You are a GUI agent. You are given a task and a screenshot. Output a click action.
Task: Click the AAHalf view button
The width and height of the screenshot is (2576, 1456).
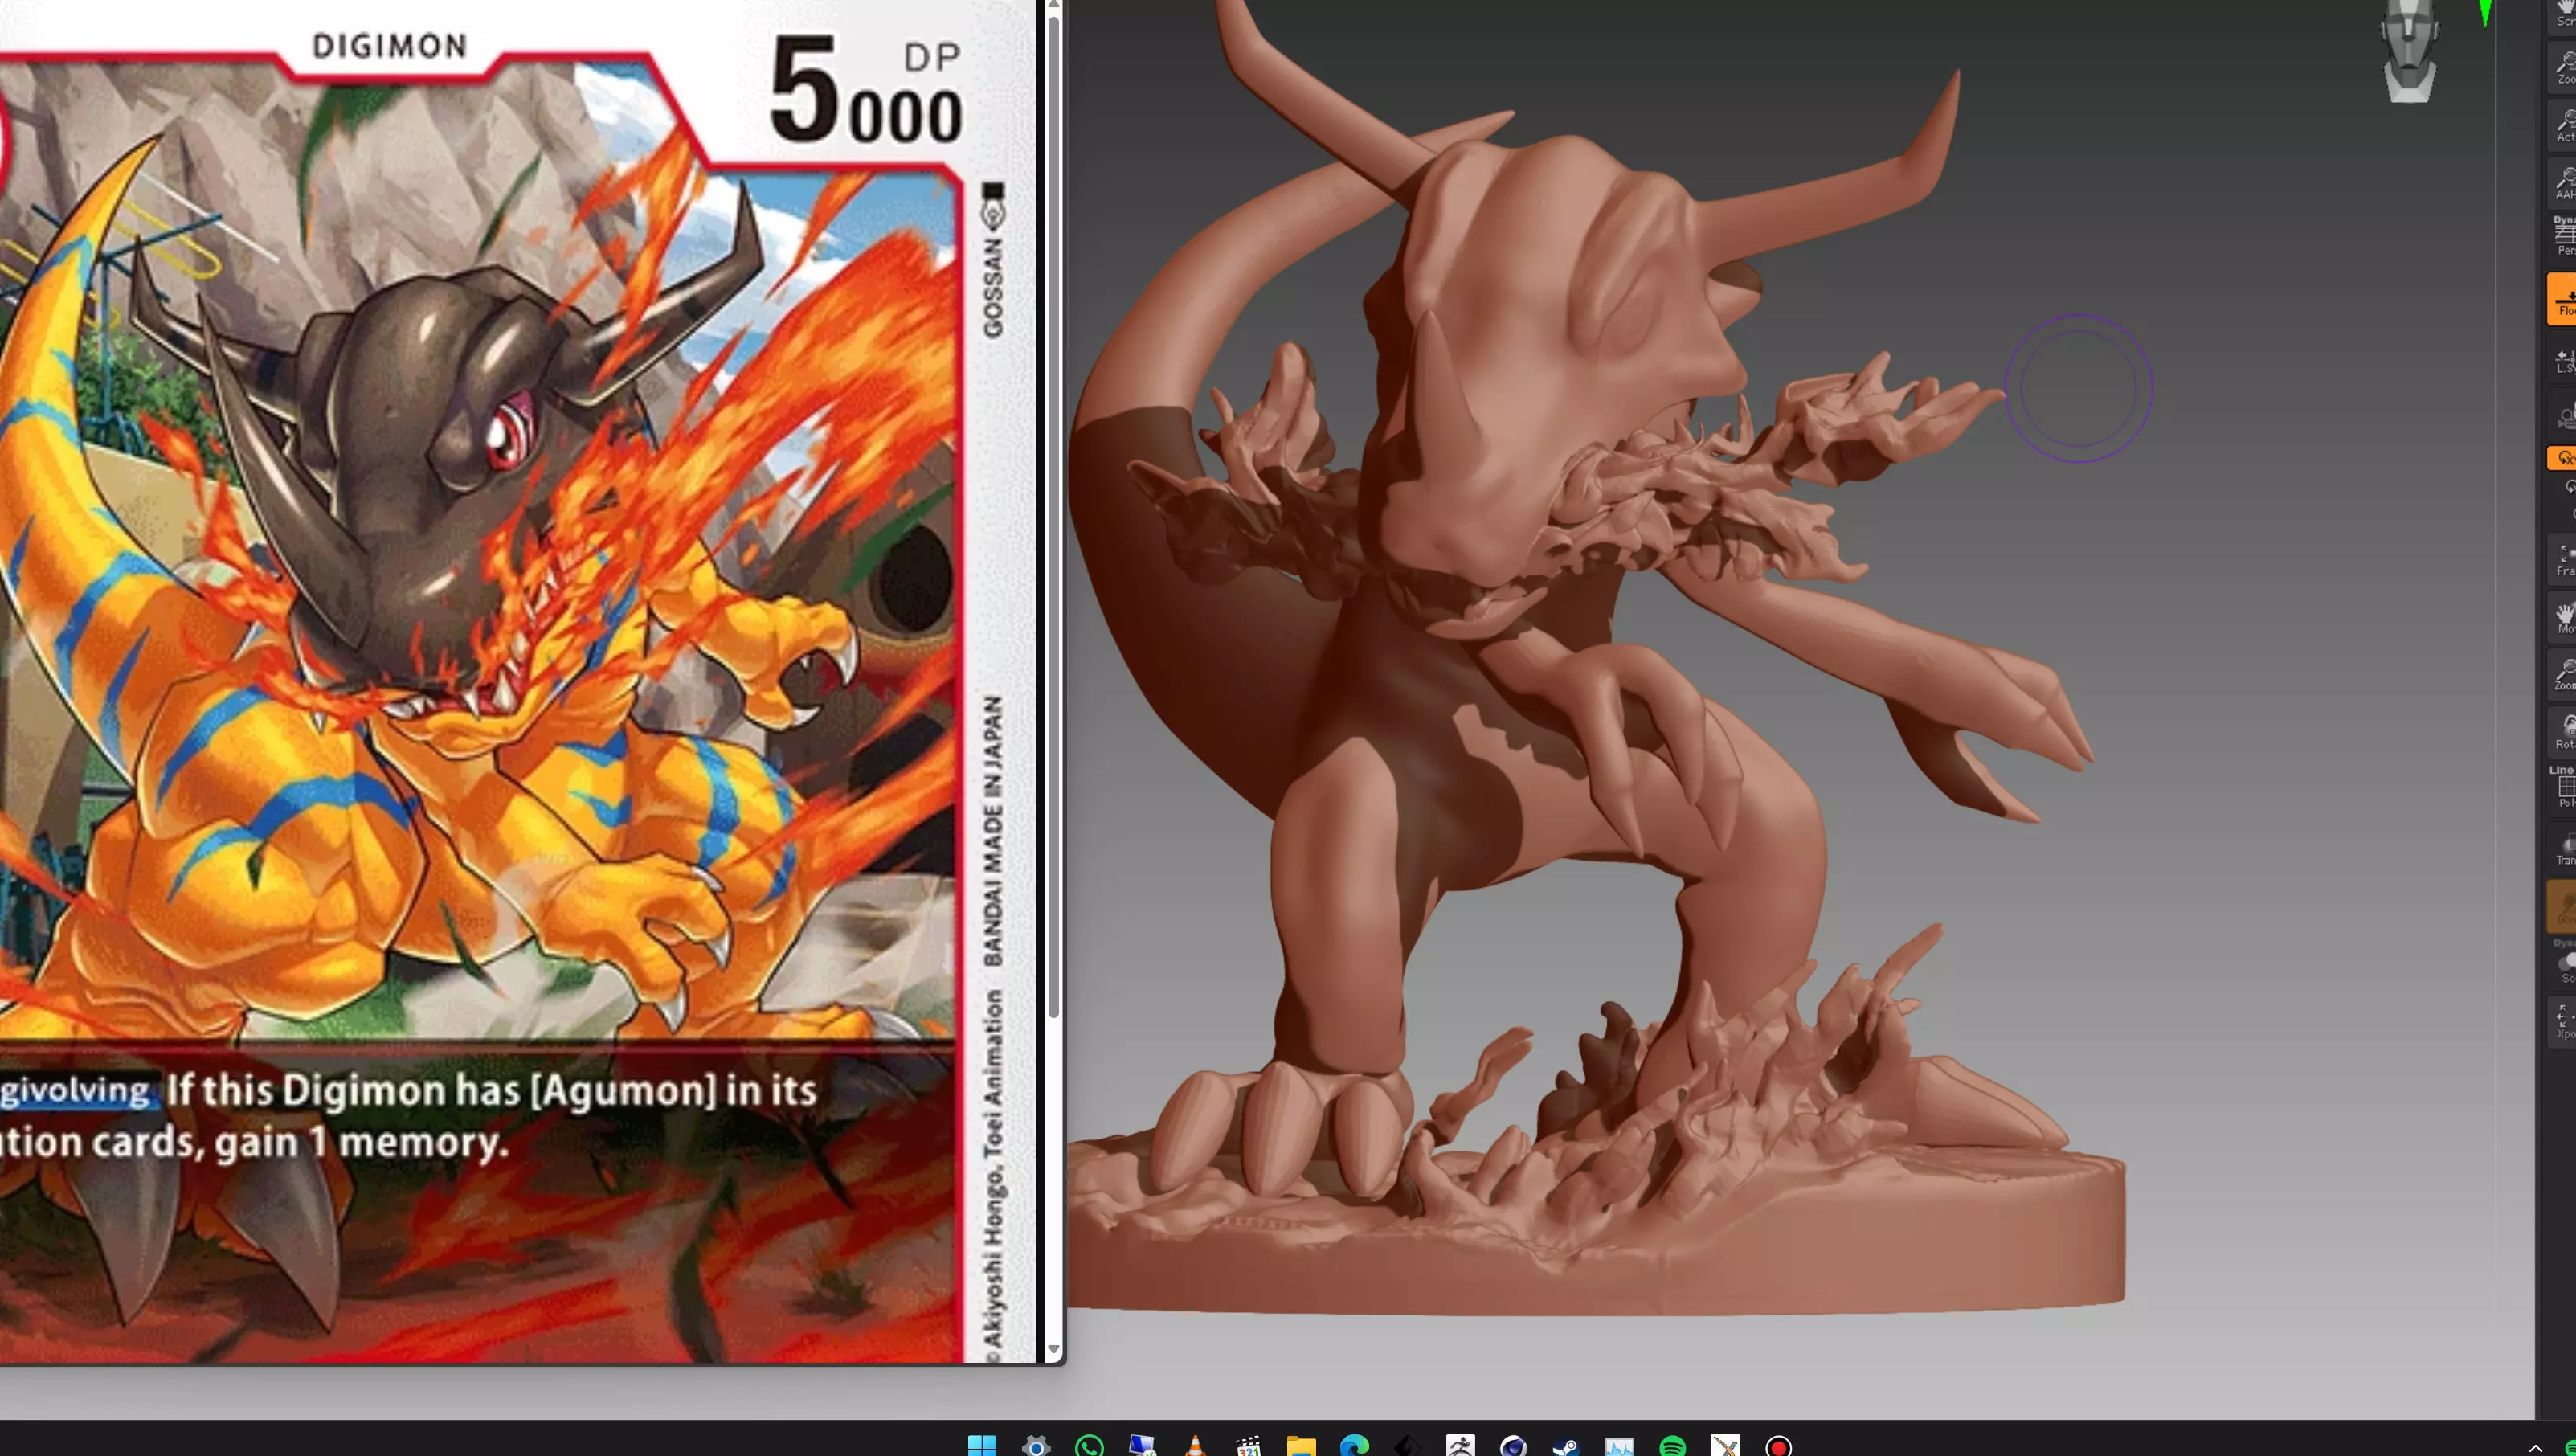[x=2563, y=183]
